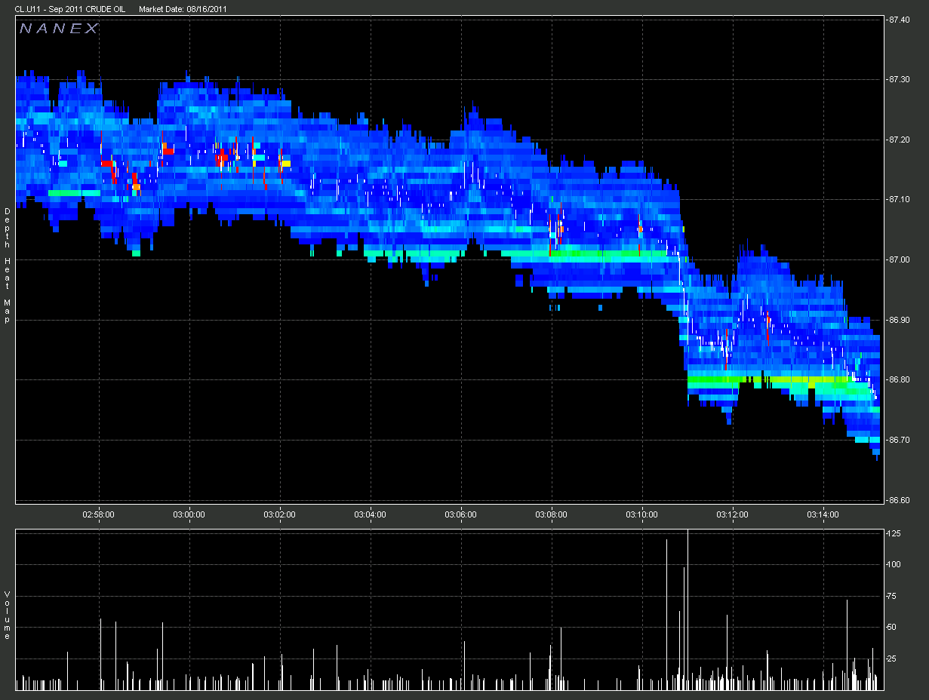The height and width of the screenshot is (700, 929).
Task: Click the 25 volume axis label
Action: click(893, 659)
